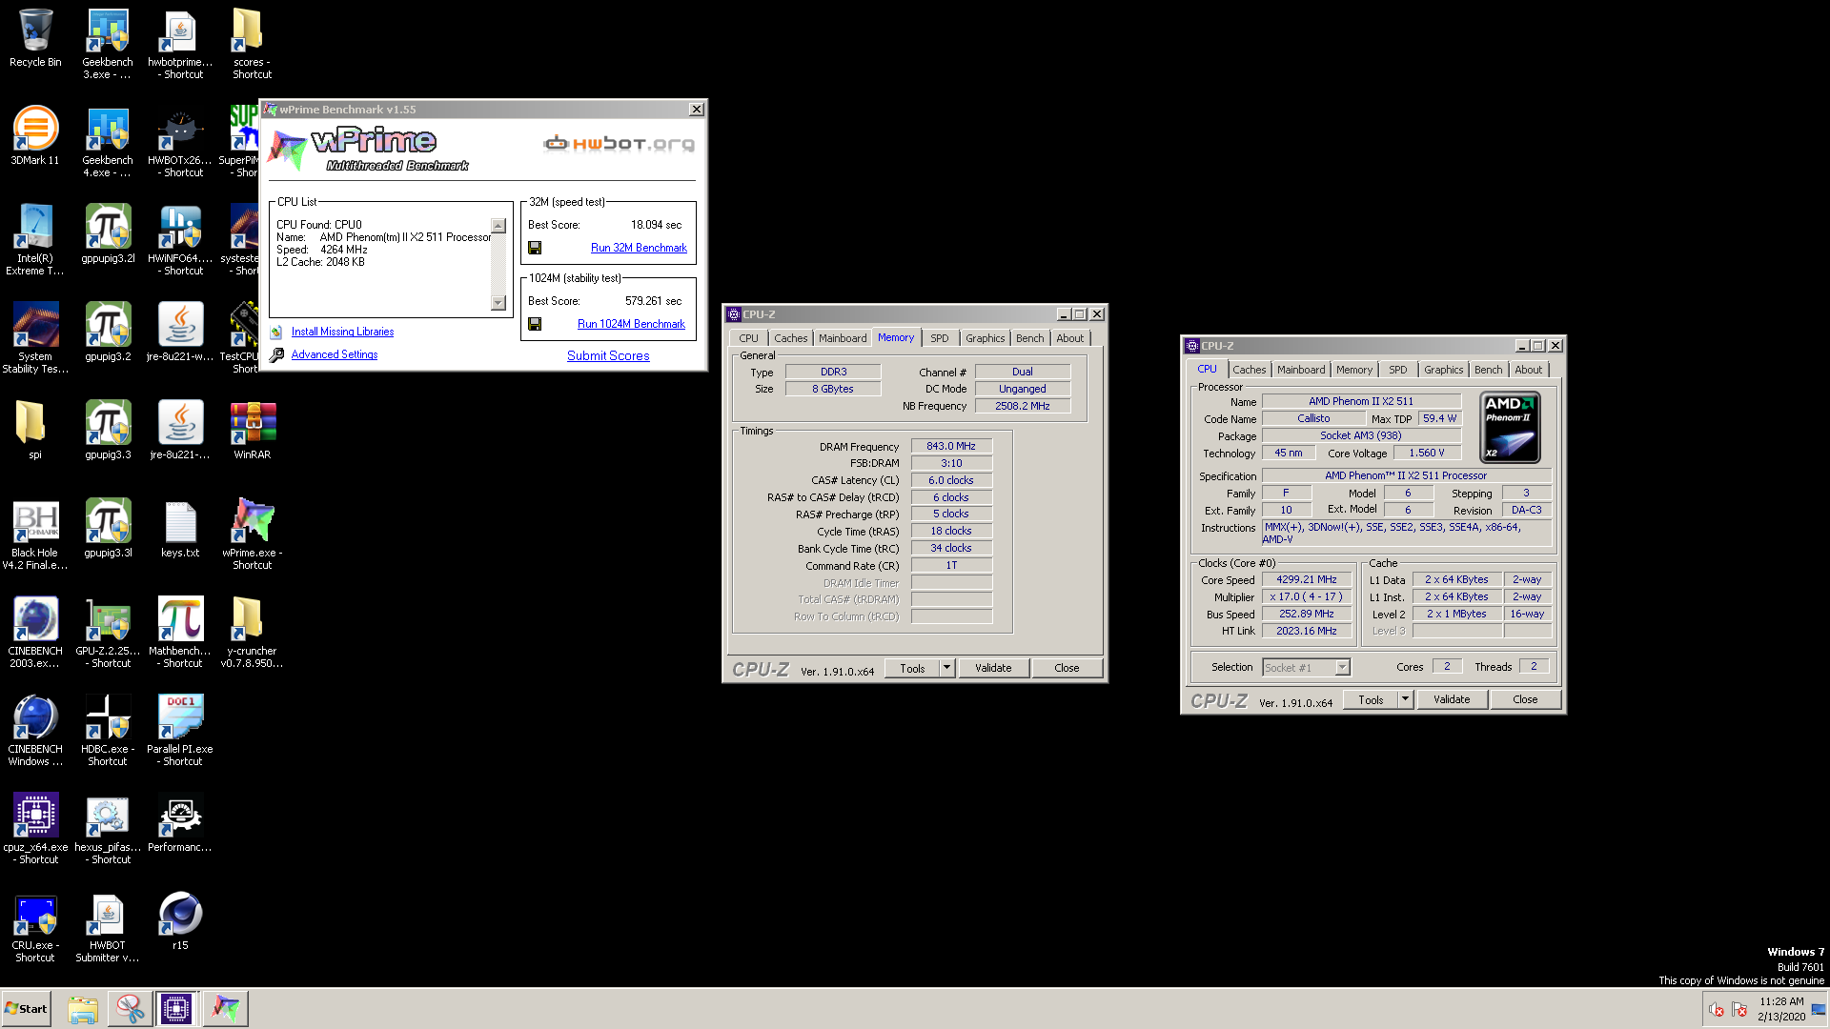Open Memory tab in the right CPU-Z window
The width and height of the screenshot is (1830, 1029).
(1354, 370)
